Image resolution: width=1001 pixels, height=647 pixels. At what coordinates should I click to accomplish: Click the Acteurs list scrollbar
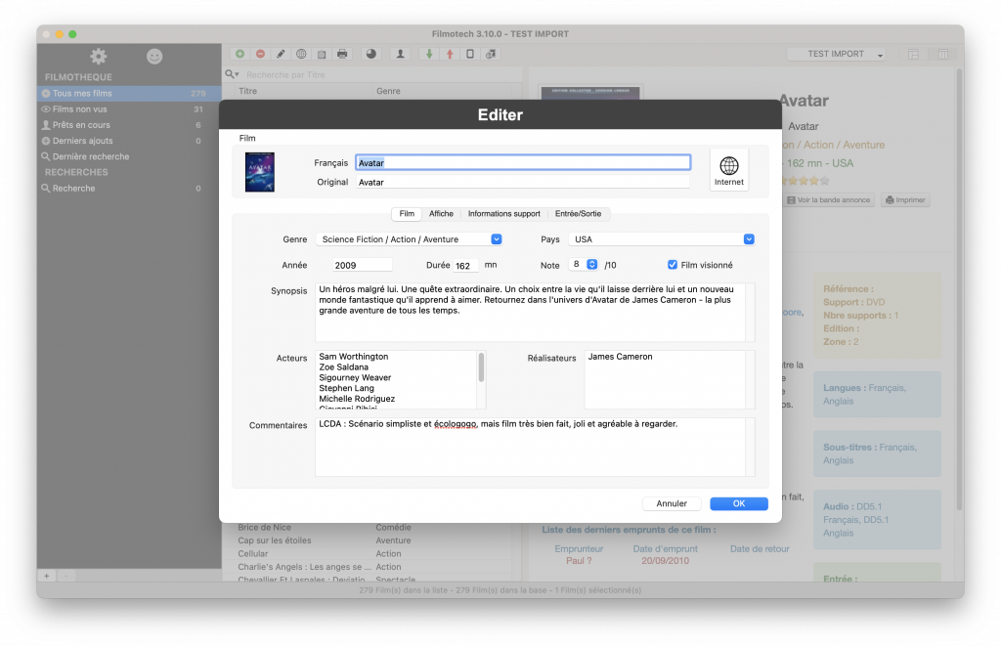coord(481,368)
